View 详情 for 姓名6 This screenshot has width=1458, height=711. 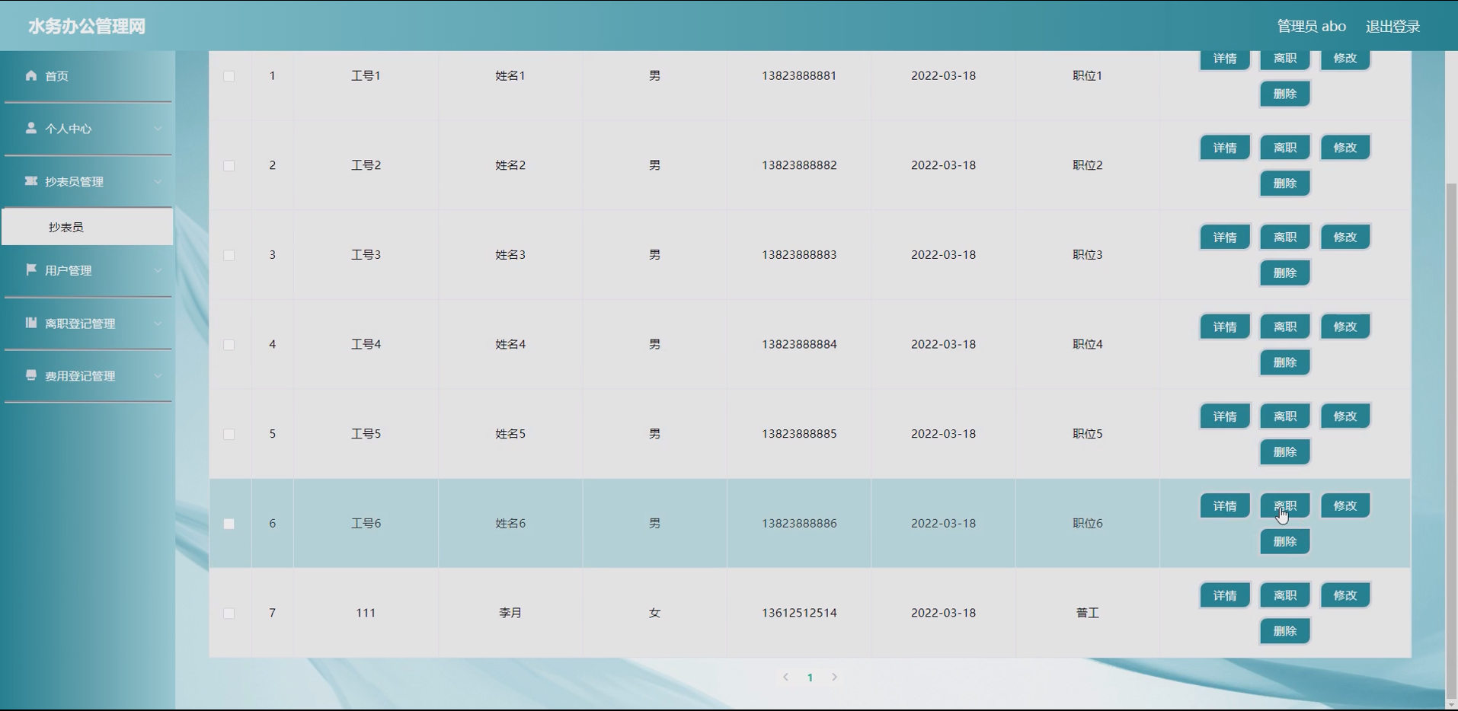click(1225, 506)
